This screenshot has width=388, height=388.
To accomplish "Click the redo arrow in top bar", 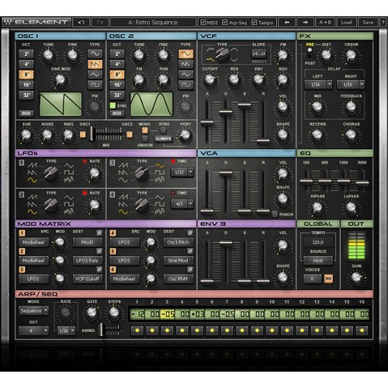I will point(100,23).
